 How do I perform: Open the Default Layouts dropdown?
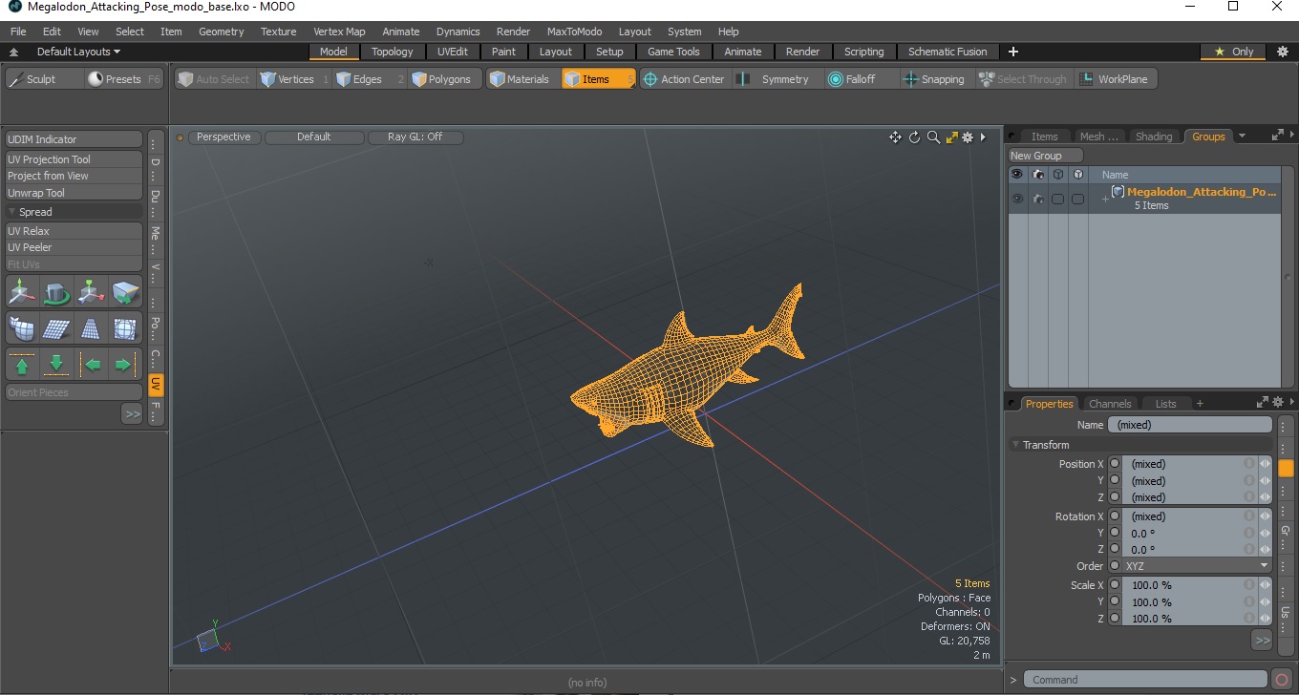tap(78, 52)
